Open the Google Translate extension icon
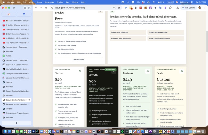This screenshot has width=208, height=135. pyautogui.click(x=160, y=8)
